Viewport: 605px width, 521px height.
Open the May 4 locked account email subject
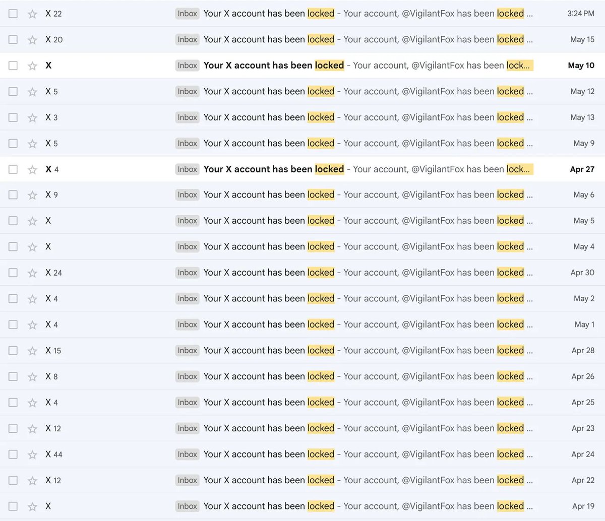pos(269,247)
